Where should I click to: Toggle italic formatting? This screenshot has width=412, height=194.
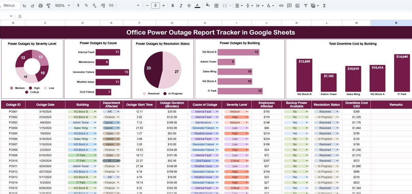coord(181,5)
